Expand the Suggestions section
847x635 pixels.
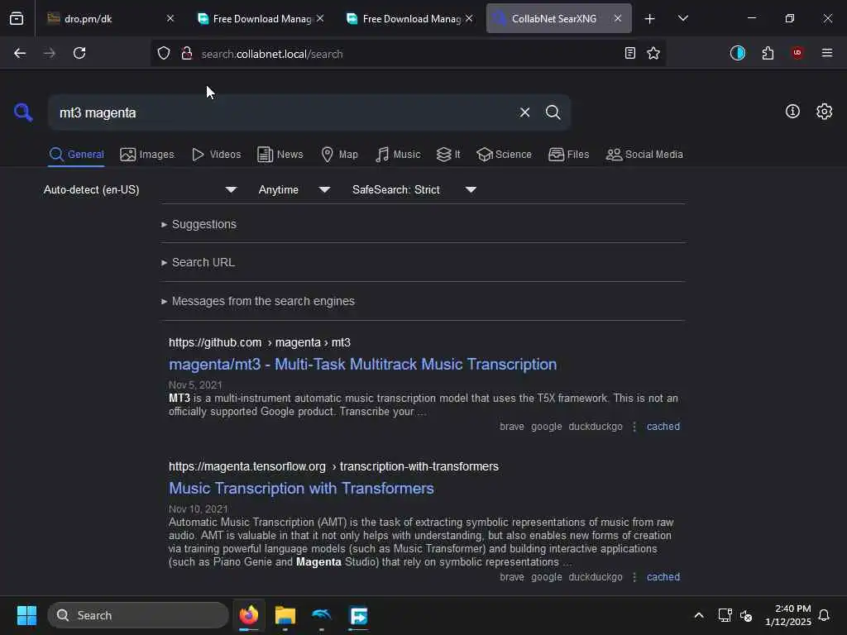199,224
